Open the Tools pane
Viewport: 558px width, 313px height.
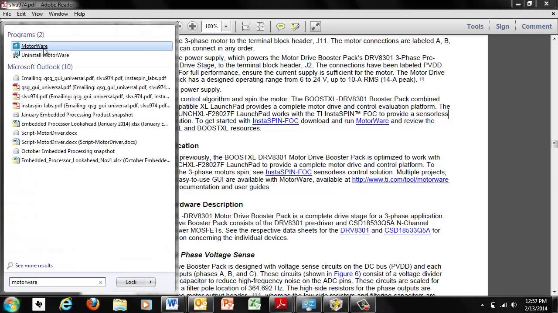(475, 27)
